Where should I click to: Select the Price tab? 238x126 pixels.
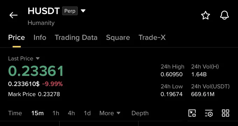[16, 37]
